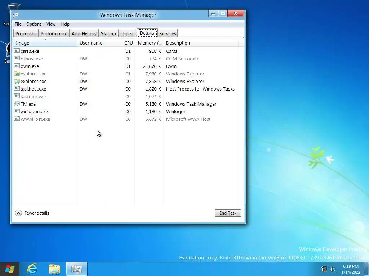Click the Task Manager taskbar button

(x=77, y=269)
